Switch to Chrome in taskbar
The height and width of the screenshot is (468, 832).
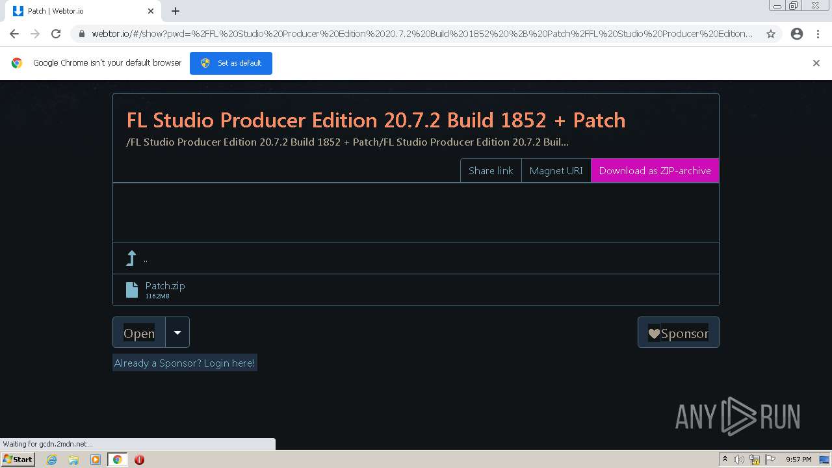117,460
